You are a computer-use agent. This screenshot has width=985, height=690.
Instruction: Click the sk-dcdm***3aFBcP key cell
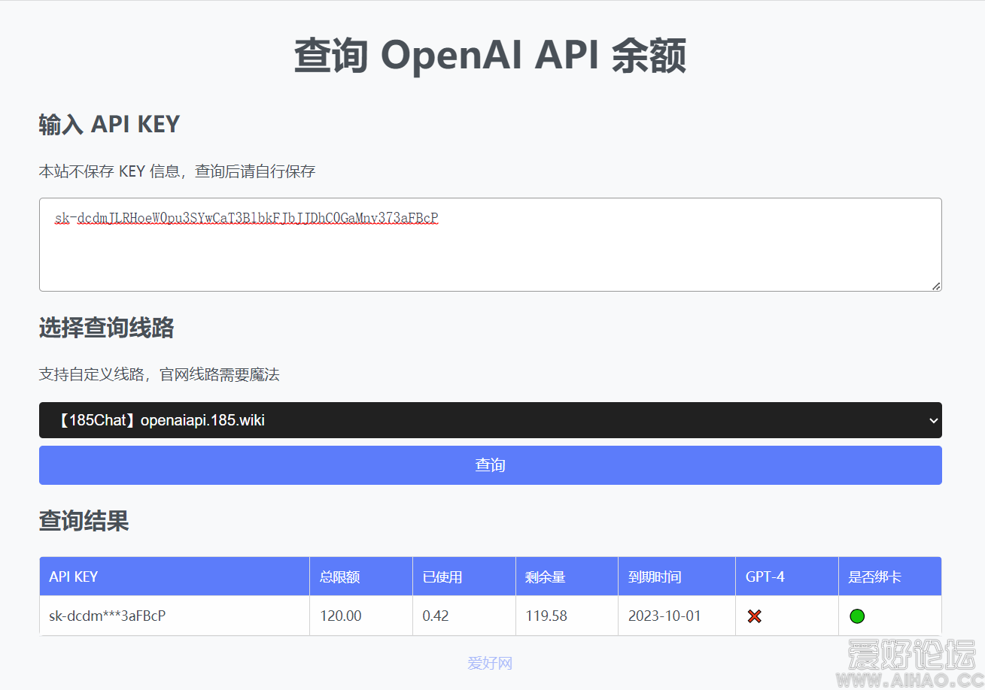click(x=175, y=616)
